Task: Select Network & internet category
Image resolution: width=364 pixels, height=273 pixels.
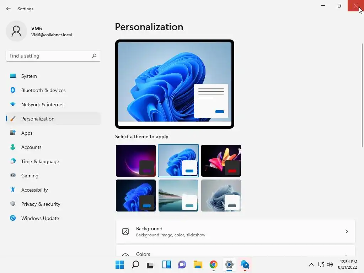Action: (x=53, y=105)
